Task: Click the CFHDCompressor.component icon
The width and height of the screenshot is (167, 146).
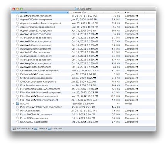Action: point(18,78)
